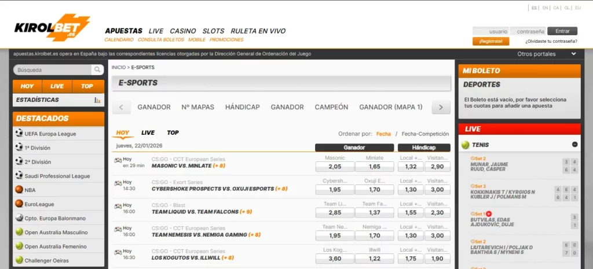Image resolution: width=593 pixels, height=269 pixels.
Task: Click tennis ball icon beside Open Australia Masculino
Action: [x=19, y=232]
